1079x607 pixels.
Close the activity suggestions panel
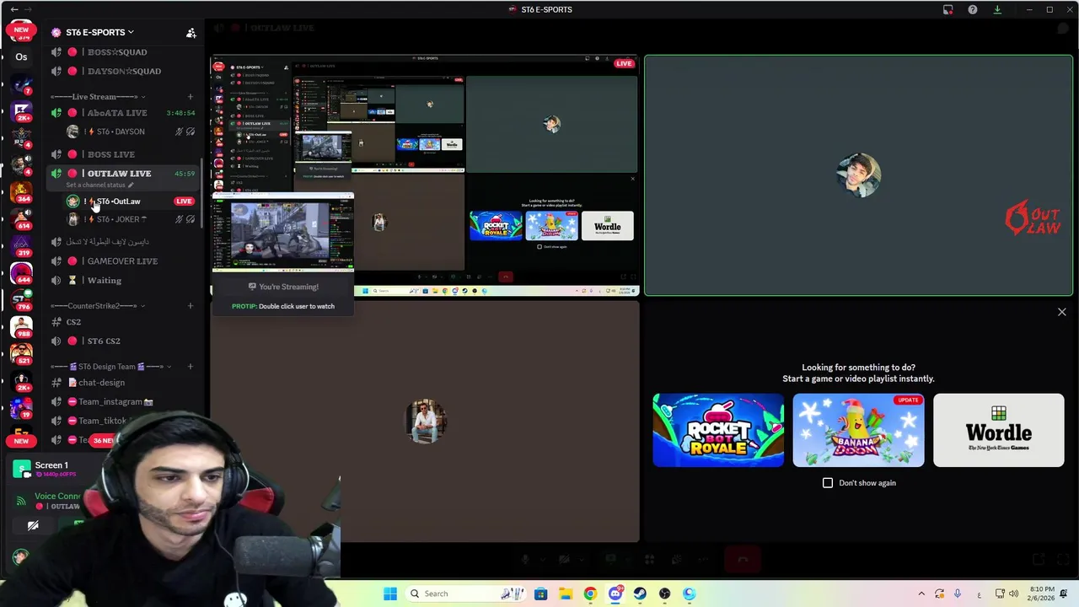pyautogui.click(x=1062, y=312)
